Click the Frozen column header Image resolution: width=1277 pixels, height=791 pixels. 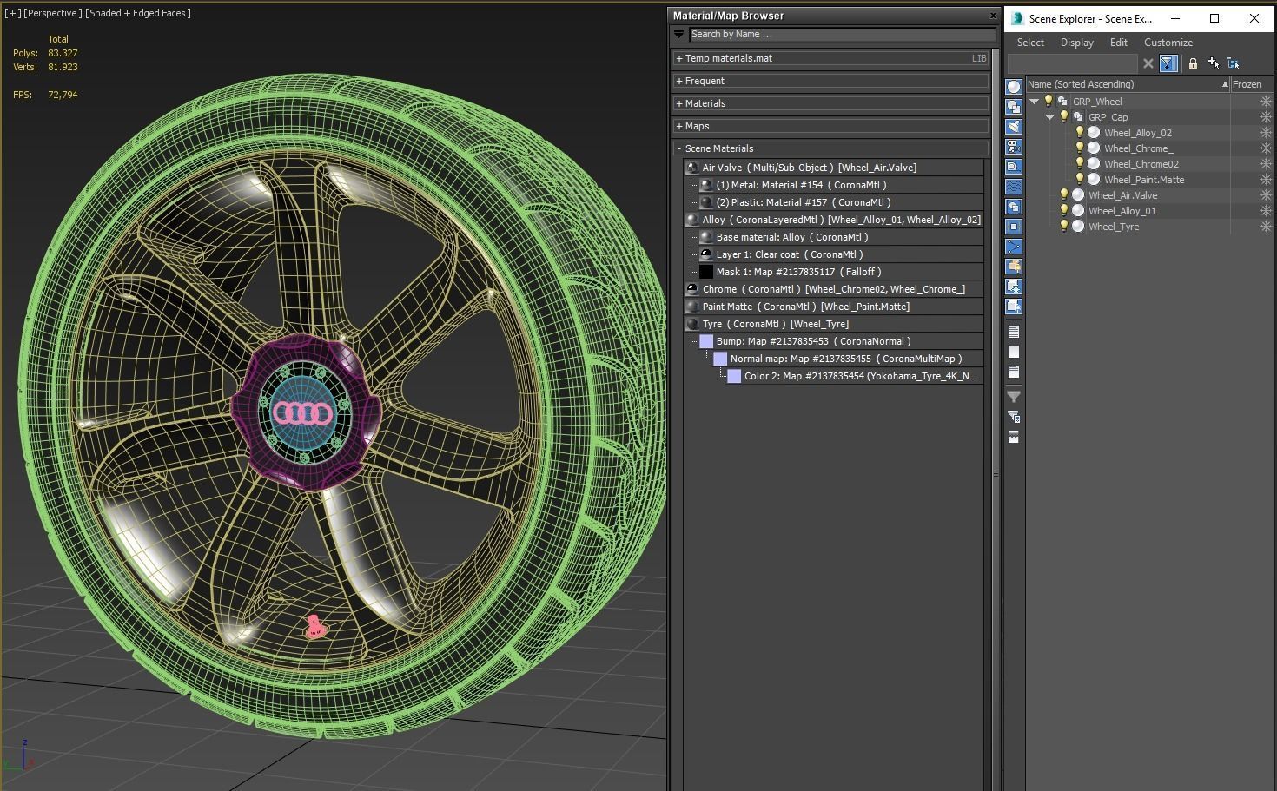1252,84
